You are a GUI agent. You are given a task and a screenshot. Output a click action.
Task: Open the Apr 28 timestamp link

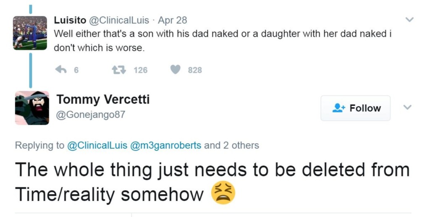tap(172, 20)
